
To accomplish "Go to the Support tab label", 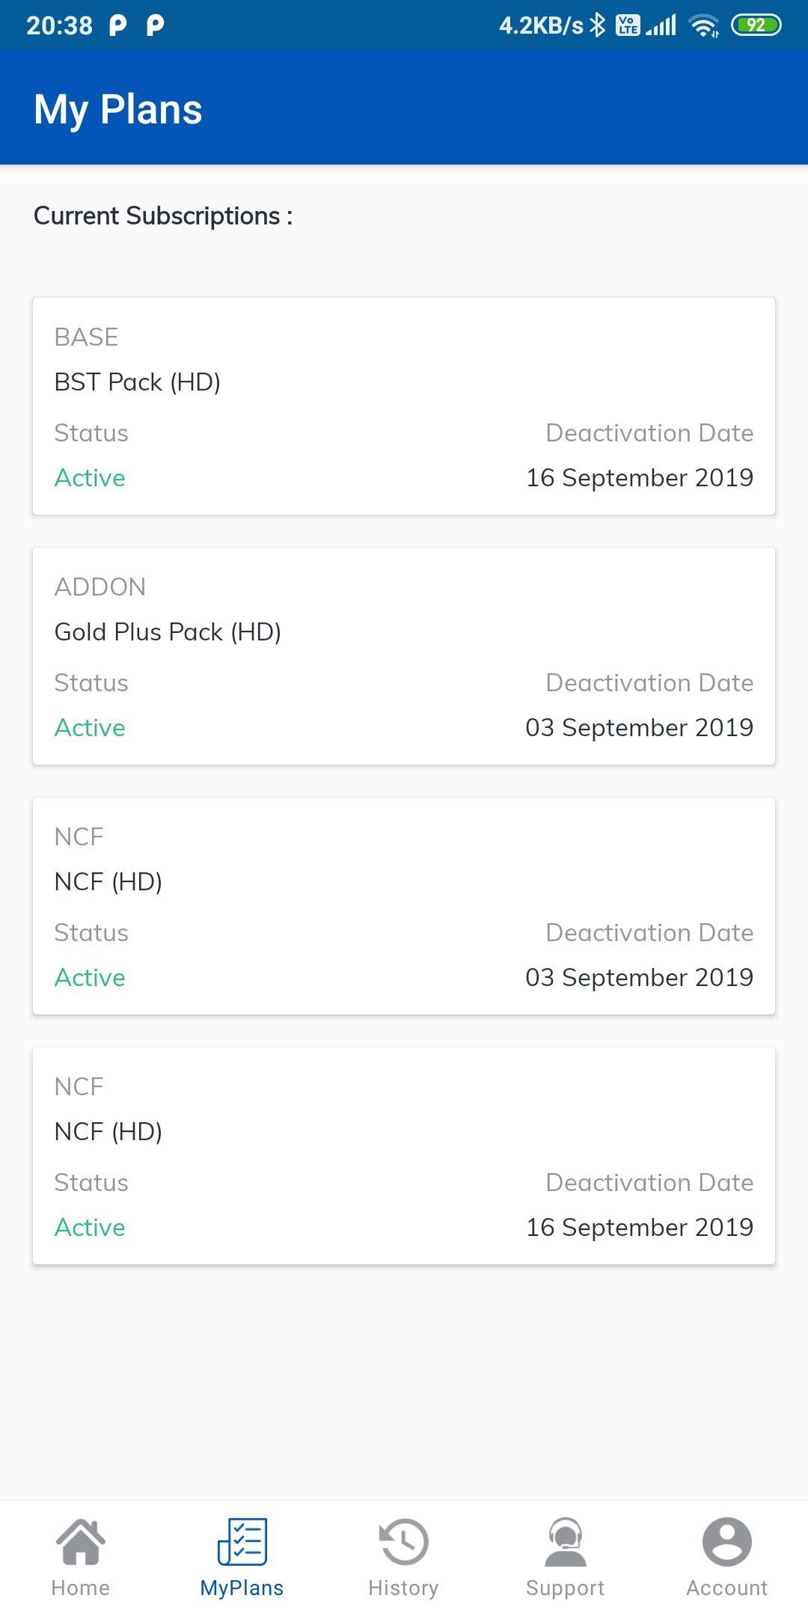I will click(565, 1588).
